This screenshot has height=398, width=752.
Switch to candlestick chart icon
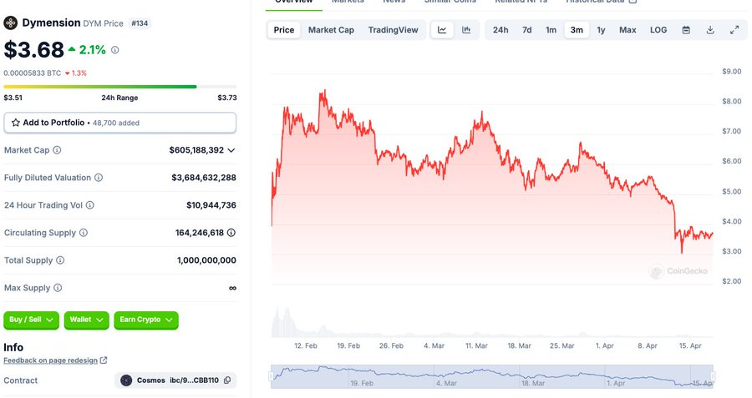466,30
